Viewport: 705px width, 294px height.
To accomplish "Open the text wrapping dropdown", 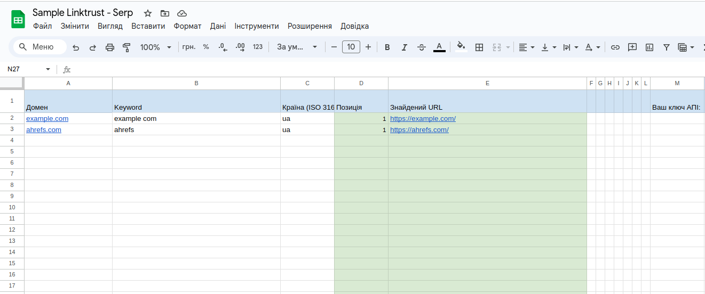I will tap(571, 47).
